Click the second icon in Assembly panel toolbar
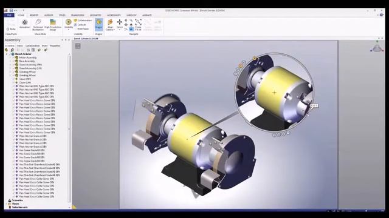Screen dimensions: 389x218 pyautogui.click(x=12, y=50)
